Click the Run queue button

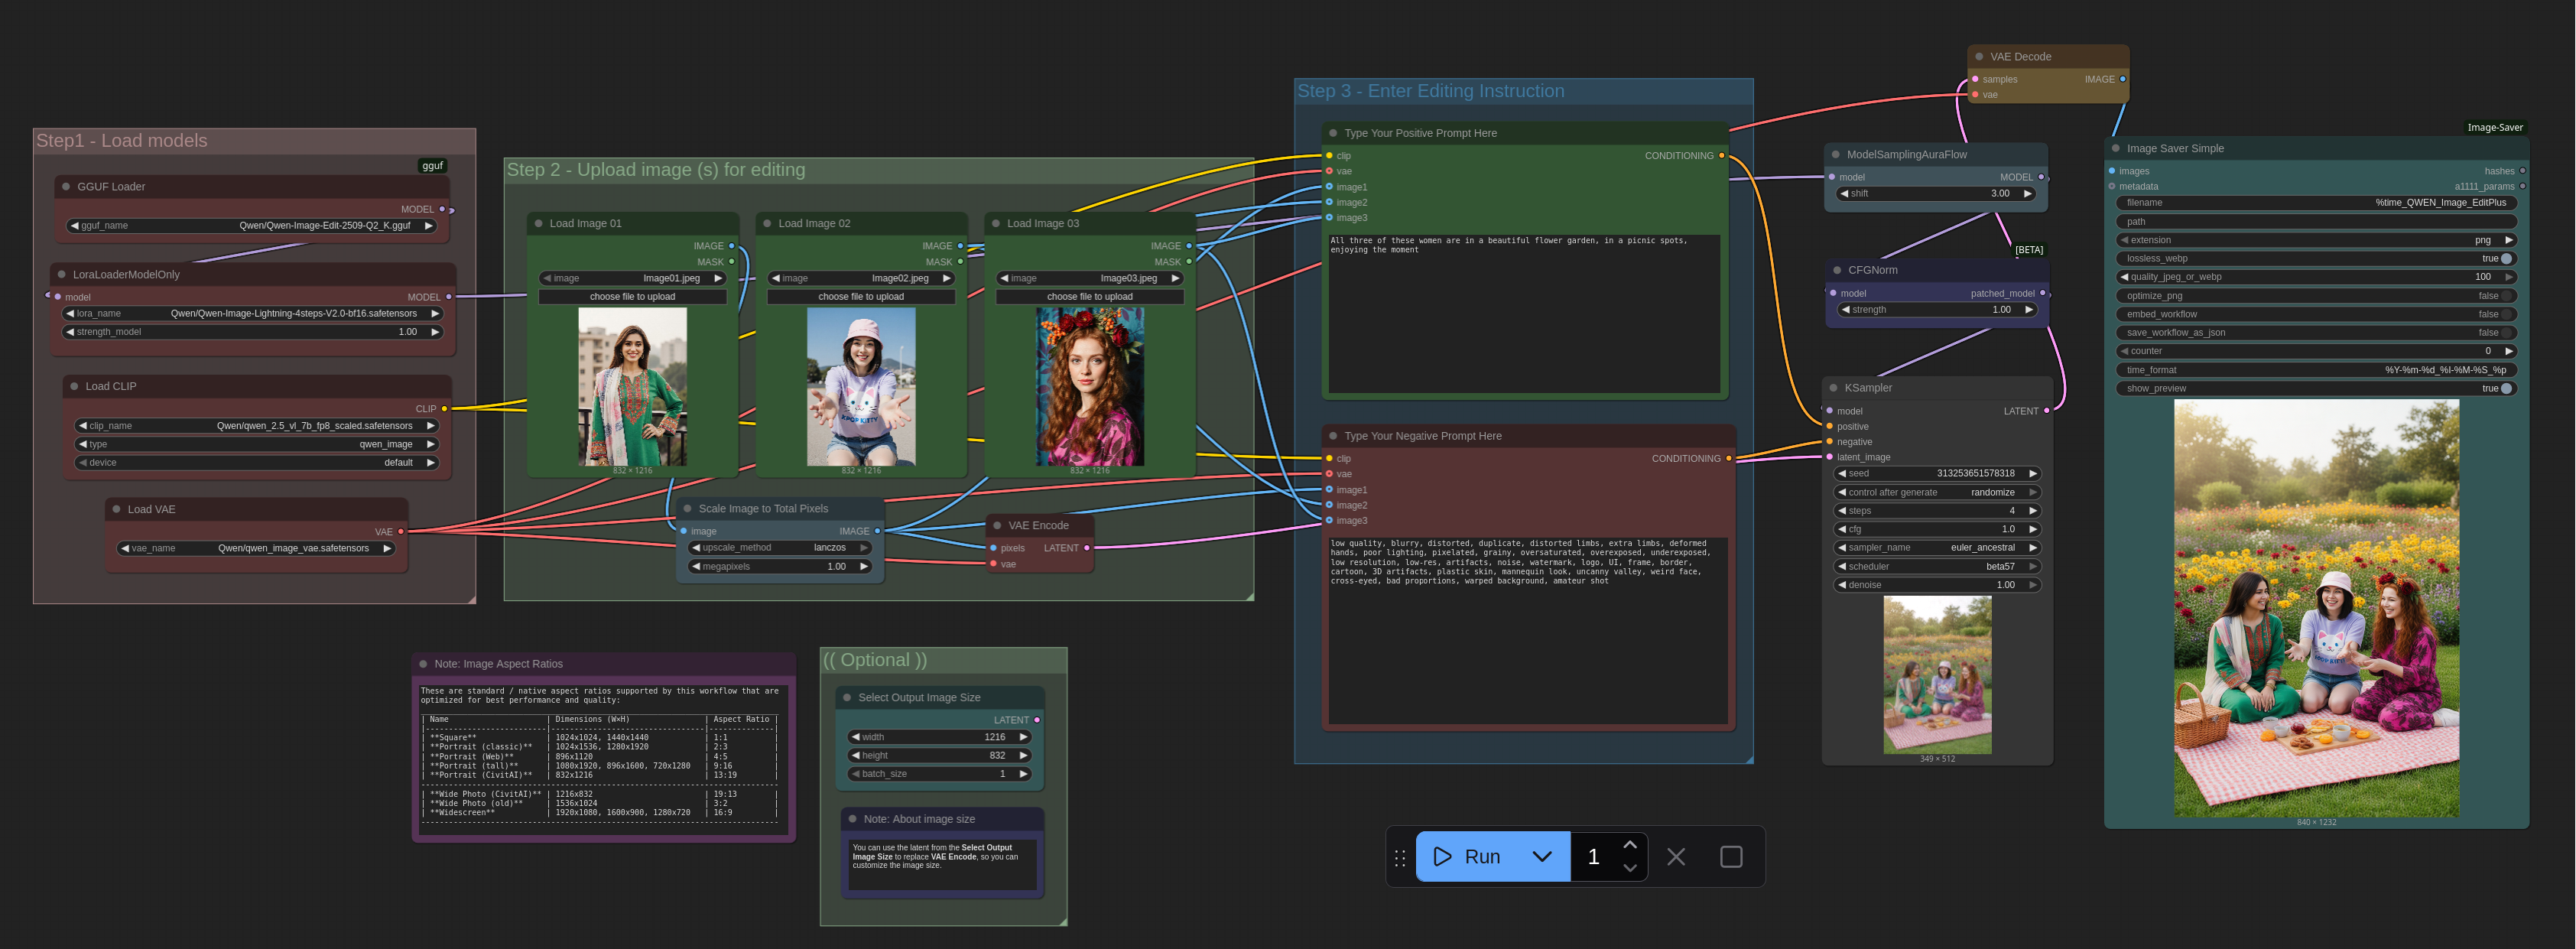(x=1467, y=857)
